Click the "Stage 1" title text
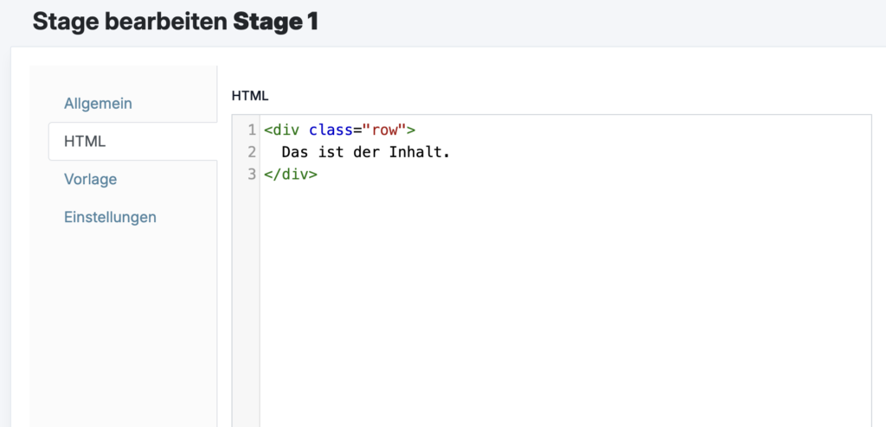The image size is (886, 427). 275,22
